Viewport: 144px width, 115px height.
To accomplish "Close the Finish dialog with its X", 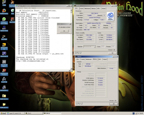I will point(70,24).
